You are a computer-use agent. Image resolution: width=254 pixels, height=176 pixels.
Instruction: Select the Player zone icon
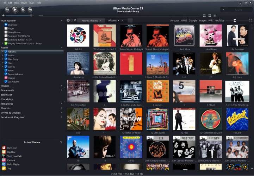coord(6,29)
